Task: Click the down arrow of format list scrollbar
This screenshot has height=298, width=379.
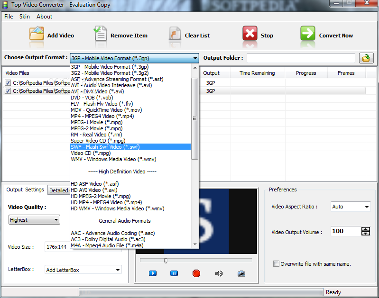Action: (195, 244)
